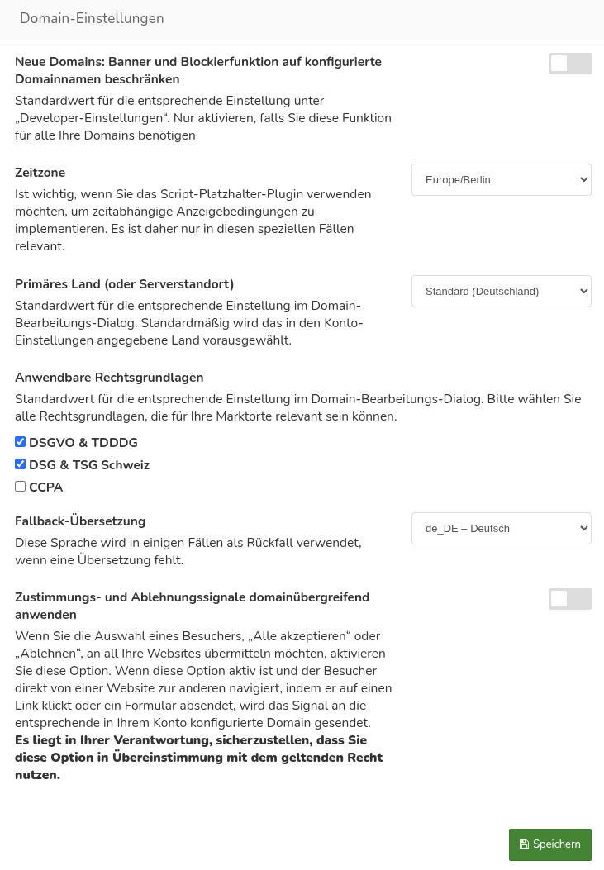Open the Fallback-Übersetzung dropdown

click(502, 528)
